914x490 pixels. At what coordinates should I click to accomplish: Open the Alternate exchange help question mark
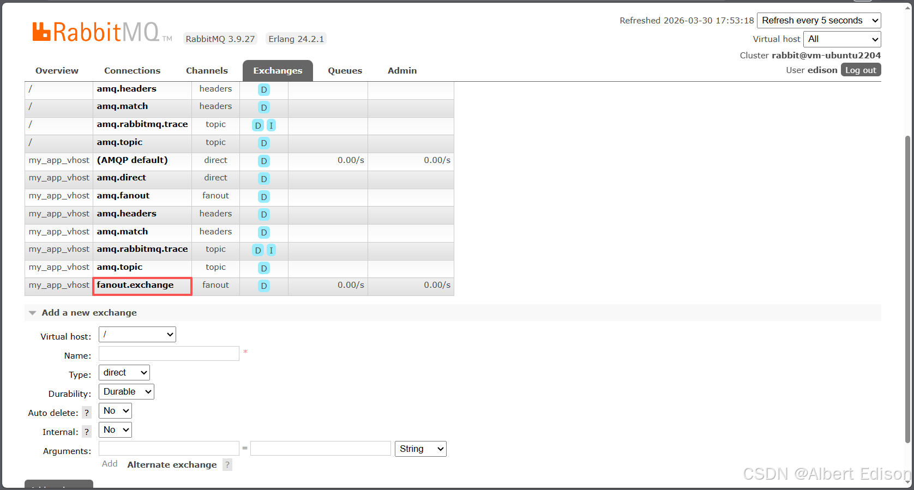tap(227, 464)
